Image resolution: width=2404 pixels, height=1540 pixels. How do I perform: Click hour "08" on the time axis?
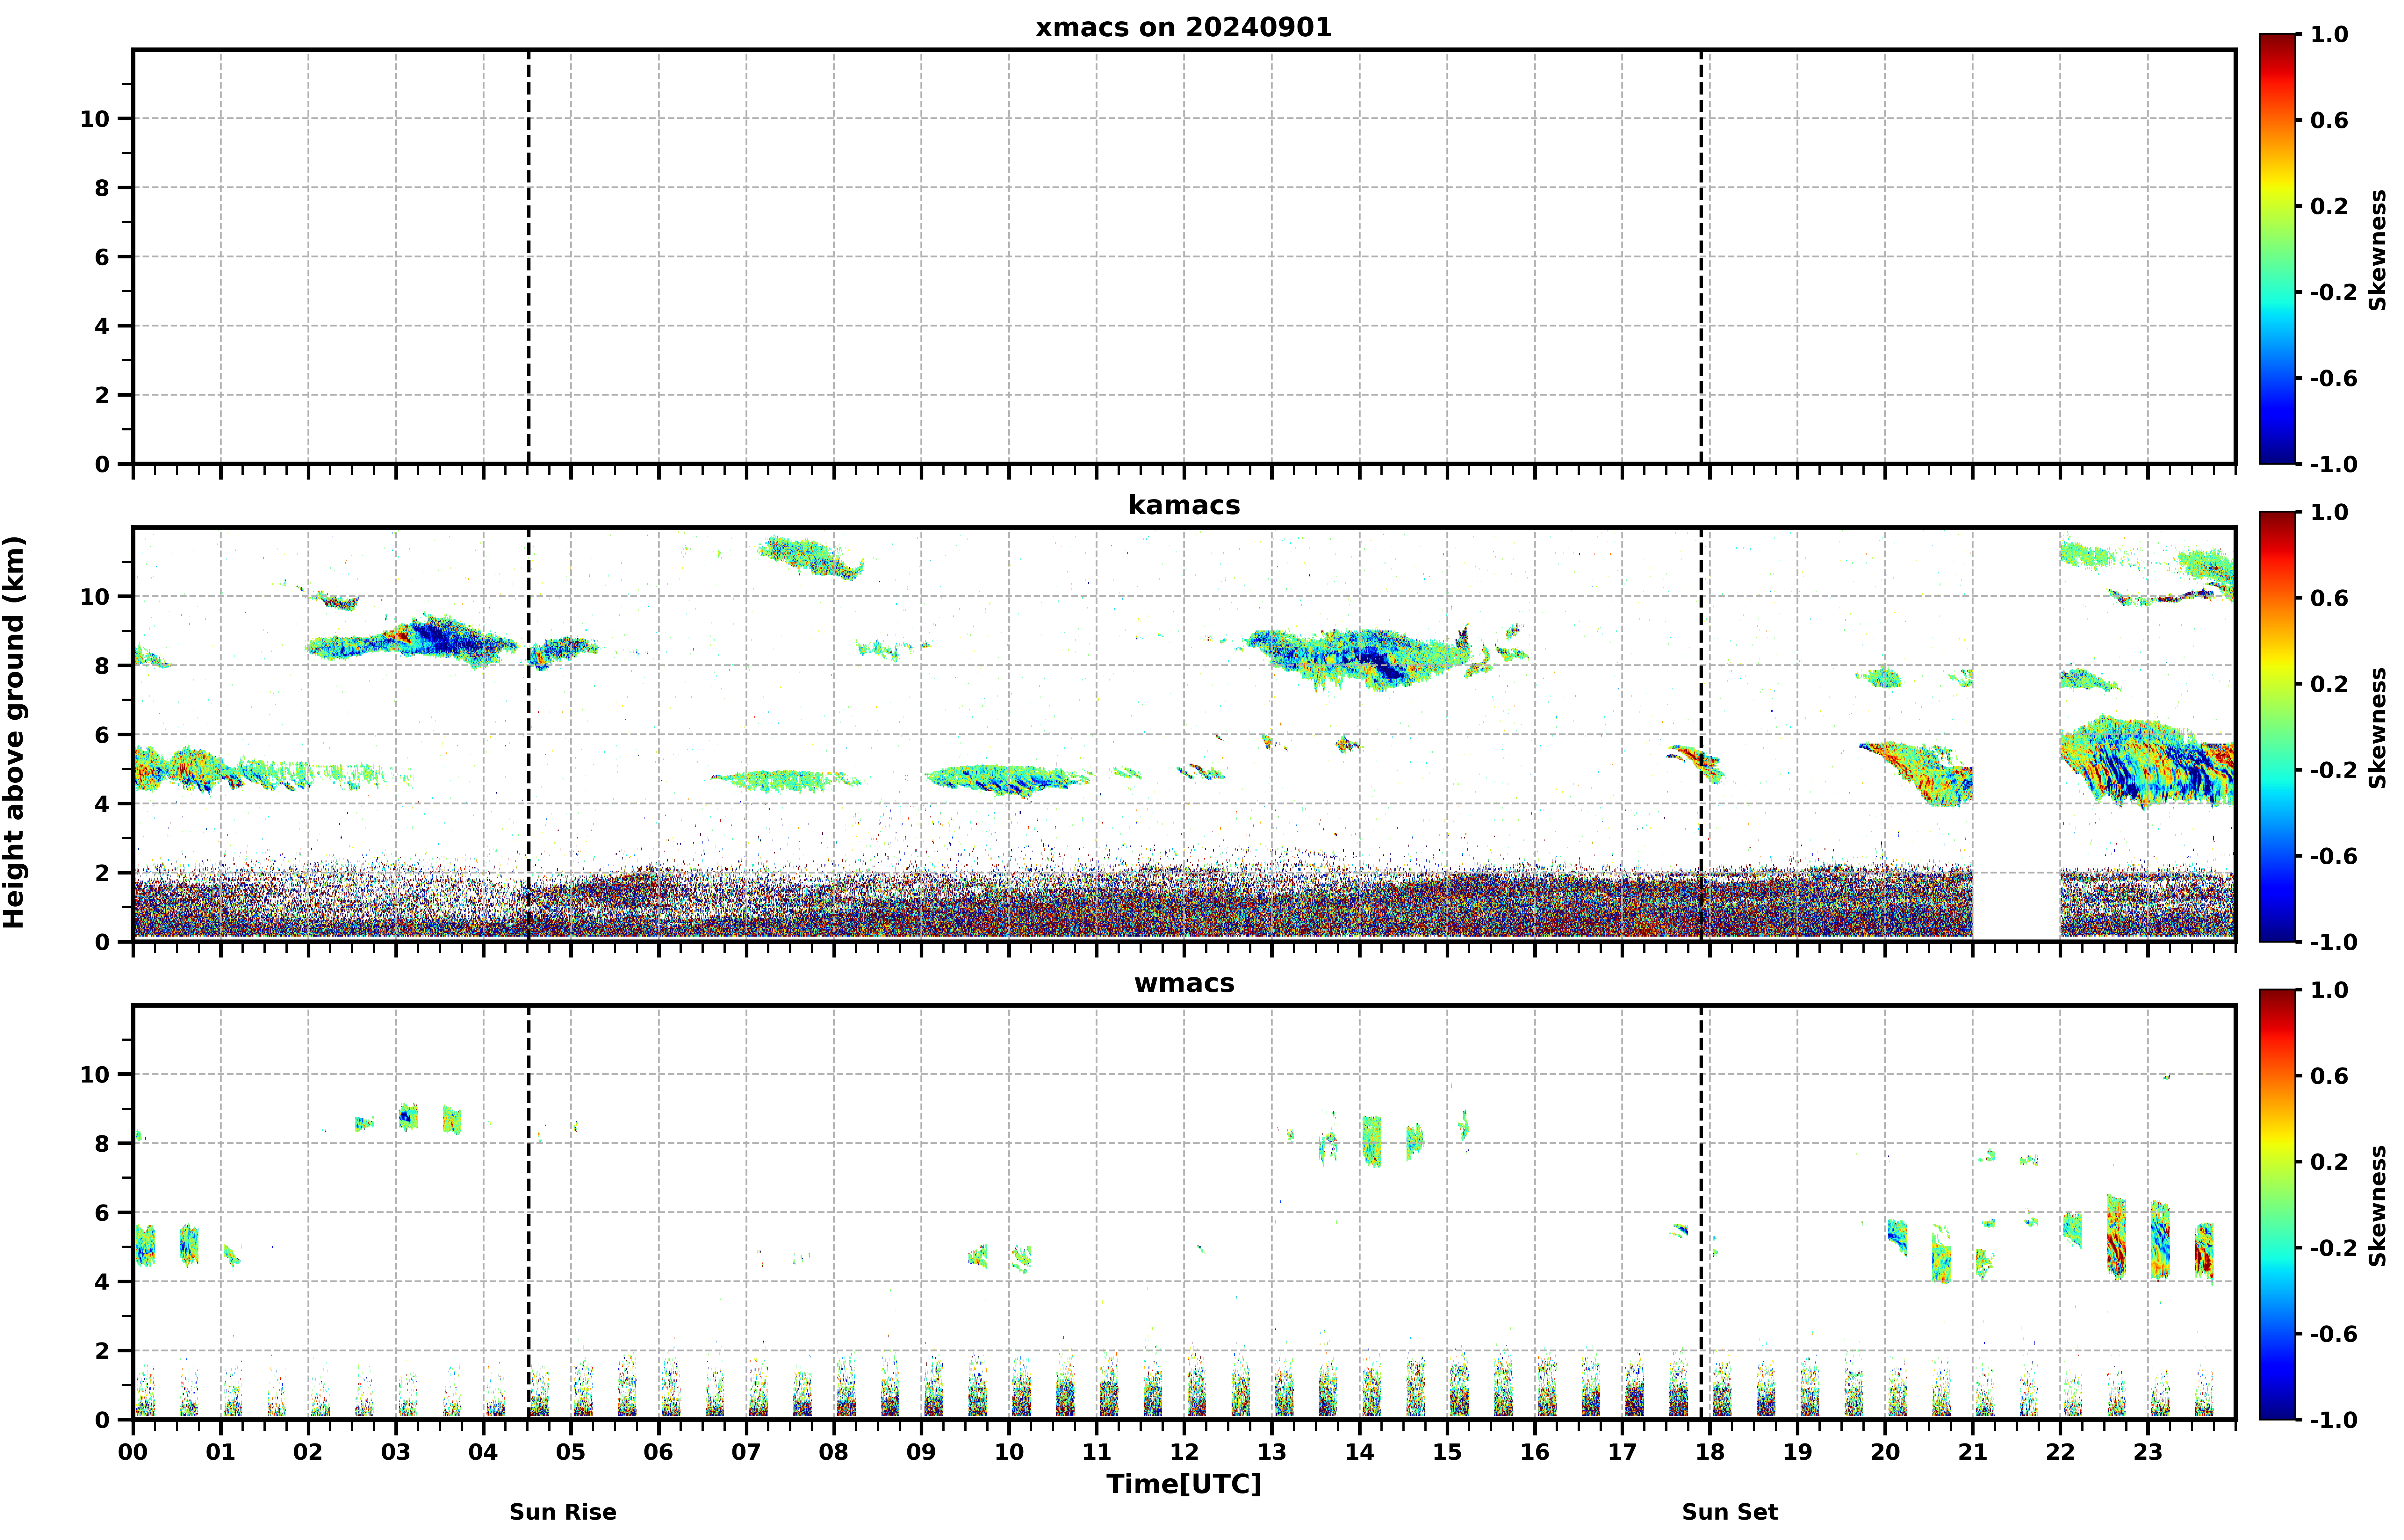pyautogui.click(x=834, y=1452)
